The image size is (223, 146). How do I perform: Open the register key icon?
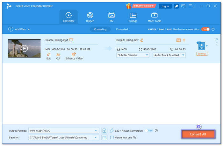coord(176,6)
